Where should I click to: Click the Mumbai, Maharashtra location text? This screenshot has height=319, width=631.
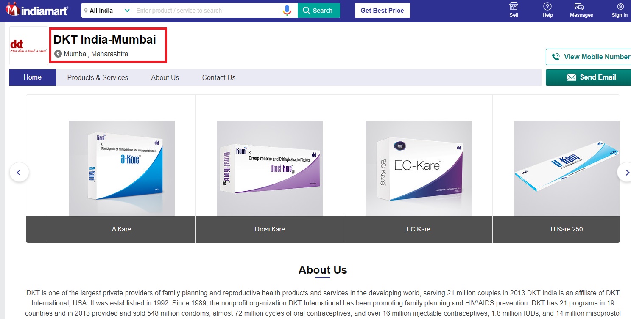click(96, 54)
